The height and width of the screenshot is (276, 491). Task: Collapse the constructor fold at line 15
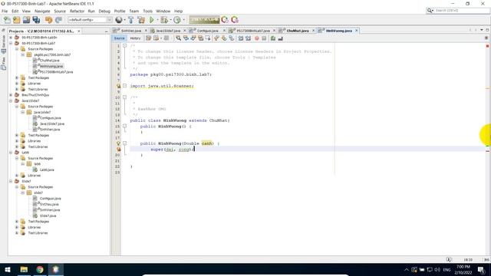[124, 126]
